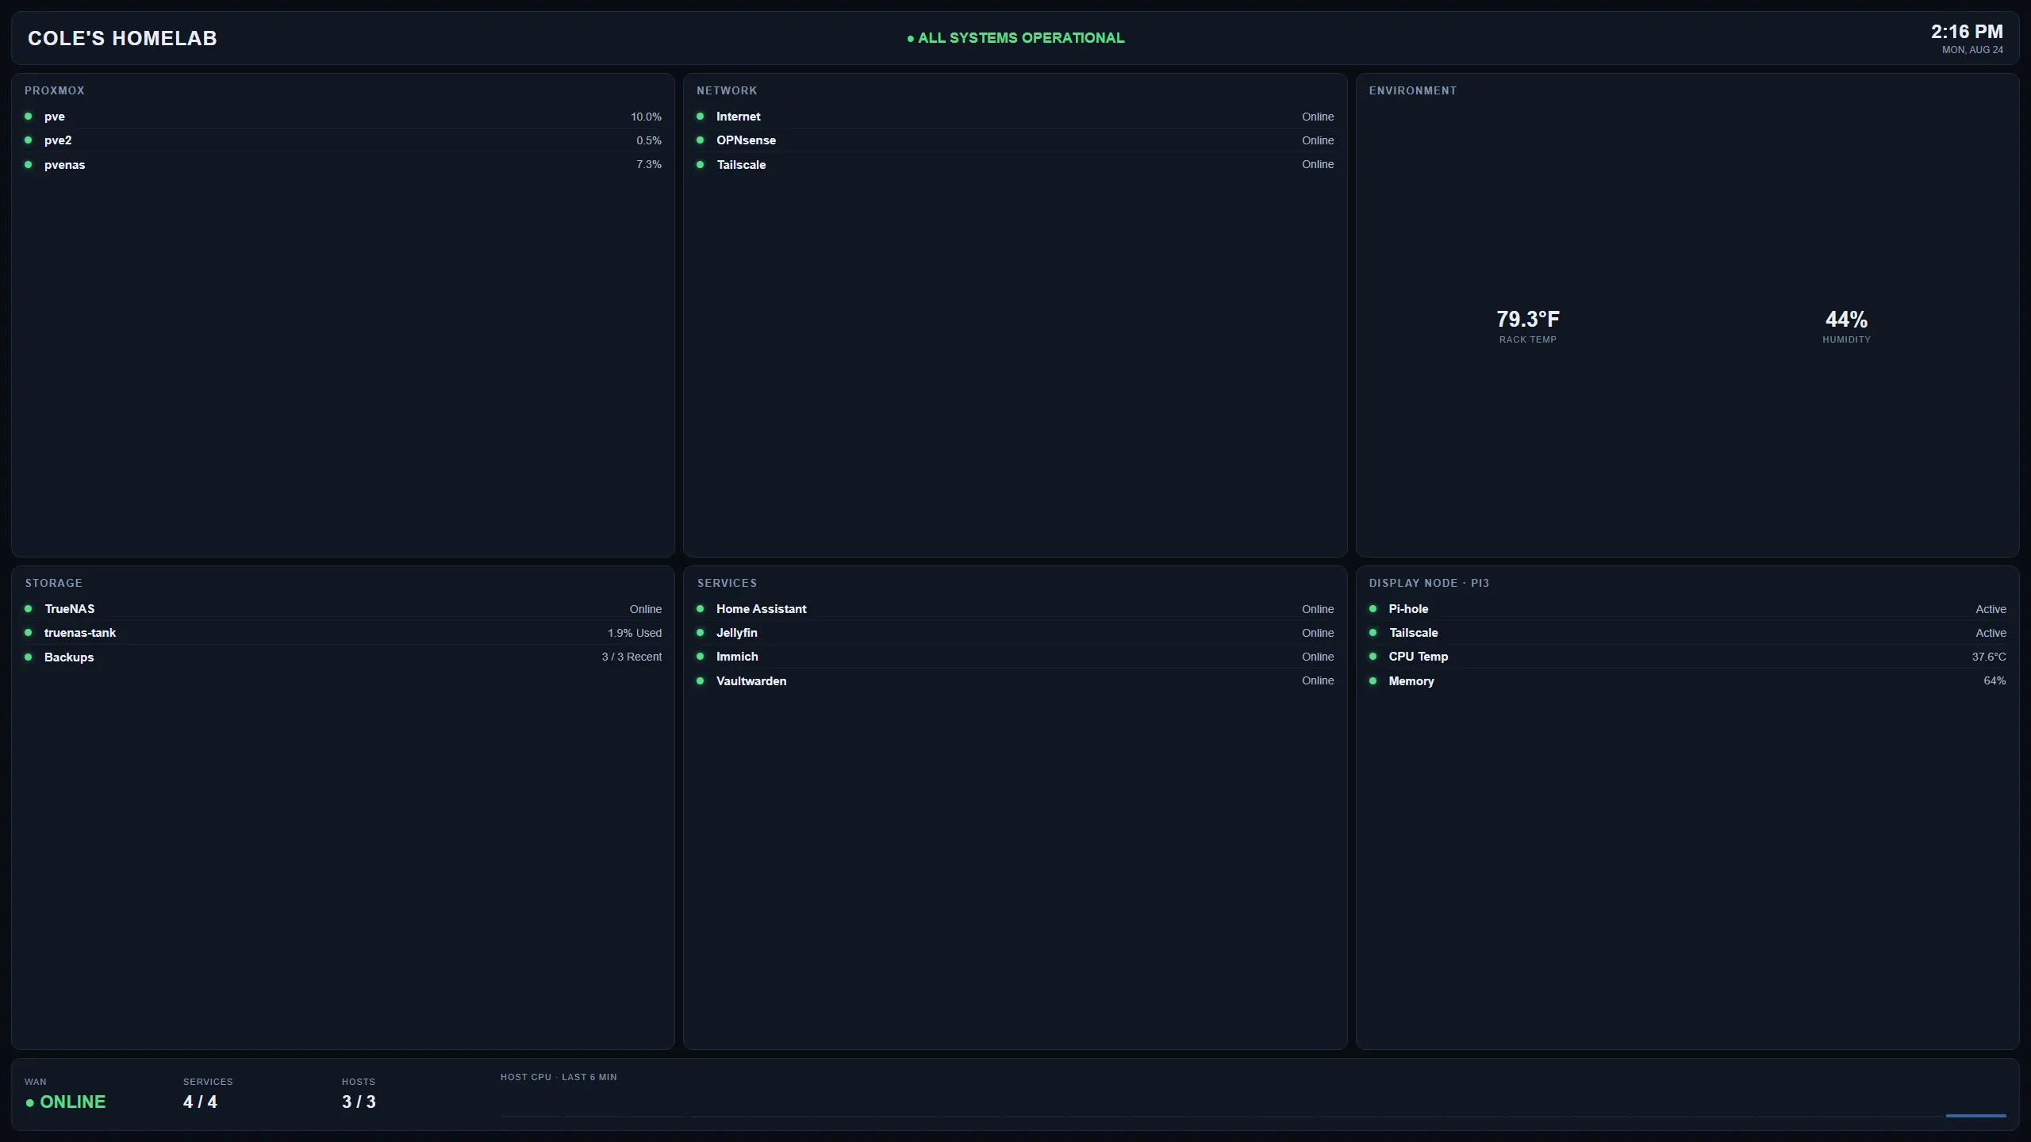Click the Vaultwarden status dot
2031x1142 pixels.
pos(701,681)
